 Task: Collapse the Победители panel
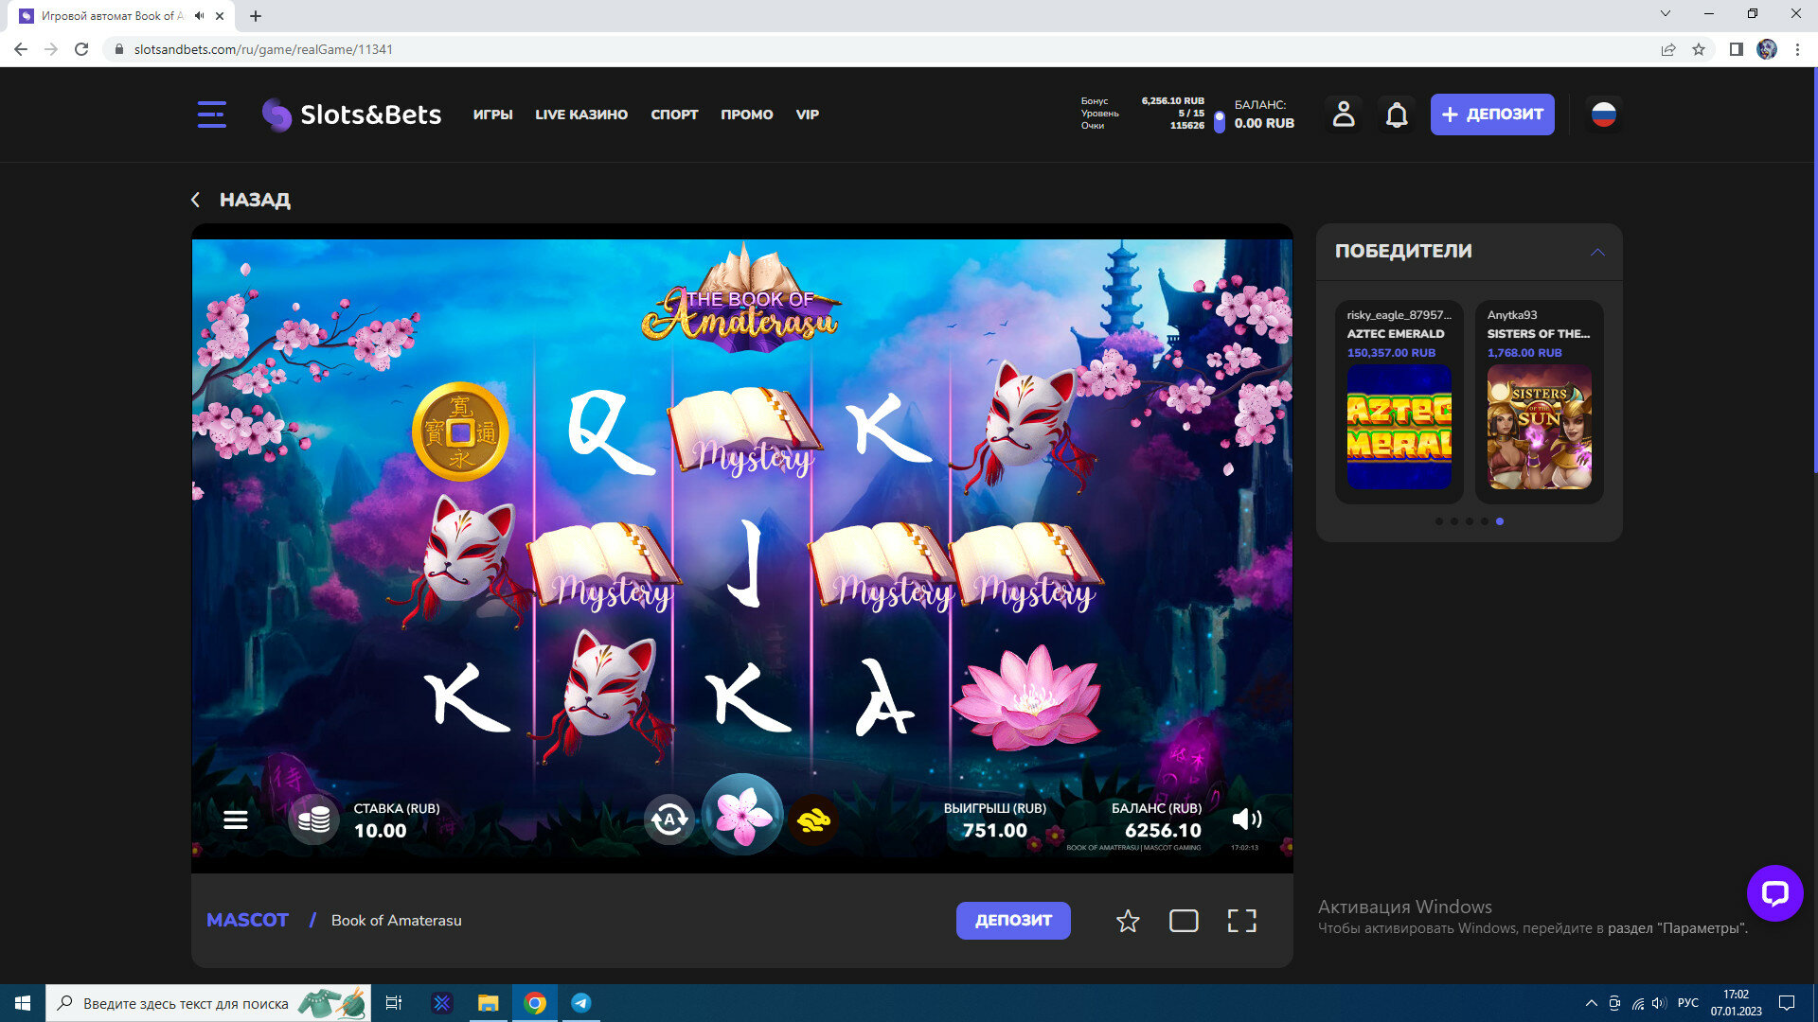pos(1597,252)
